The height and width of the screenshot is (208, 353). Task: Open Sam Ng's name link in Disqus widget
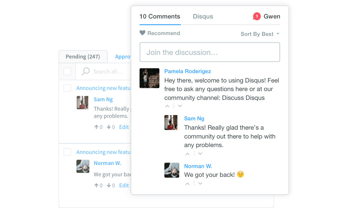(x=194, y=118)
